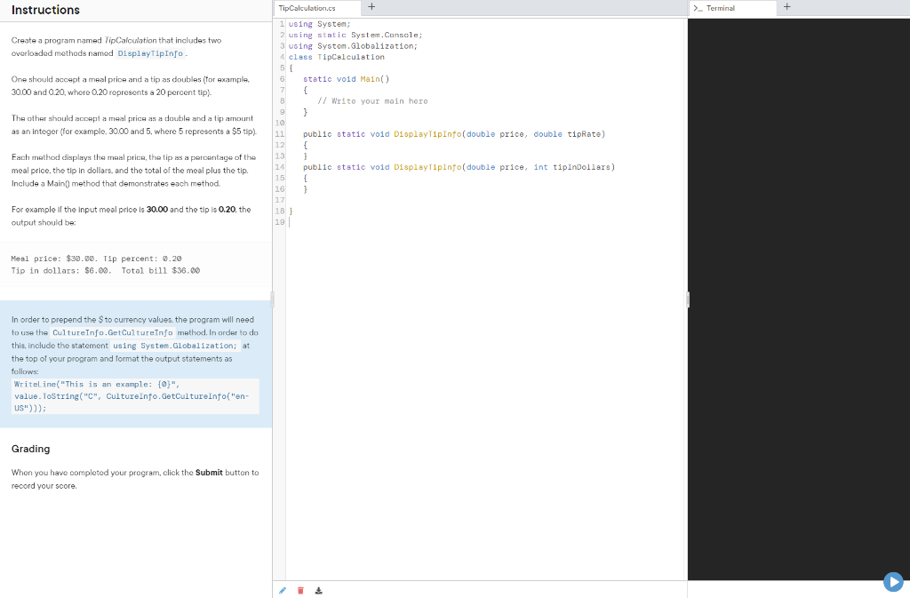Image resolution: width=910 pixels, height=598 pixels.
Task: Click the divider between instructions and editor panes
Action: pos(274,299)
